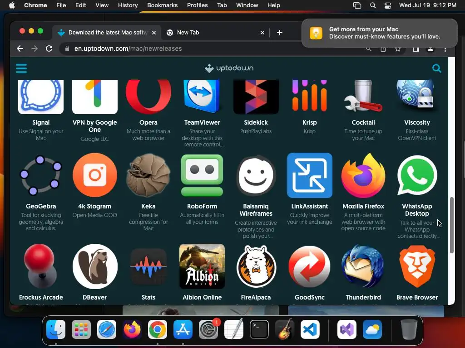Open the Albion Online icon
This screenshot has height=348, width=465.
[x=202, y=266]
